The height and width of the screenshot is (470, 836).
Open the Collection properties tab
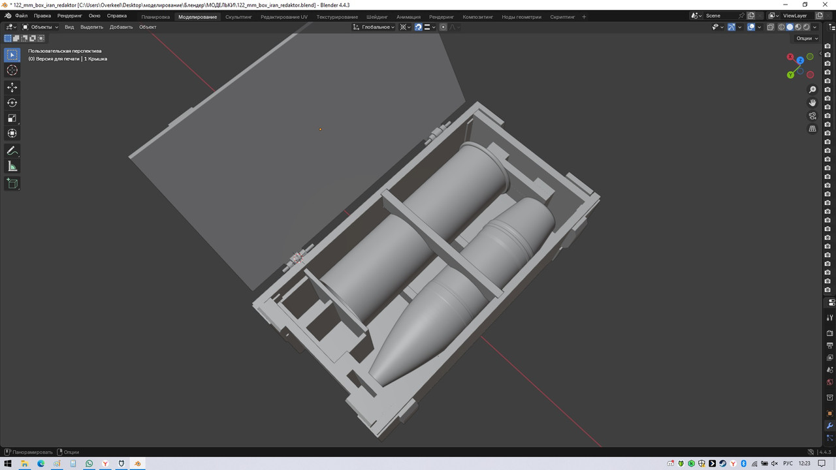(829, 398)
